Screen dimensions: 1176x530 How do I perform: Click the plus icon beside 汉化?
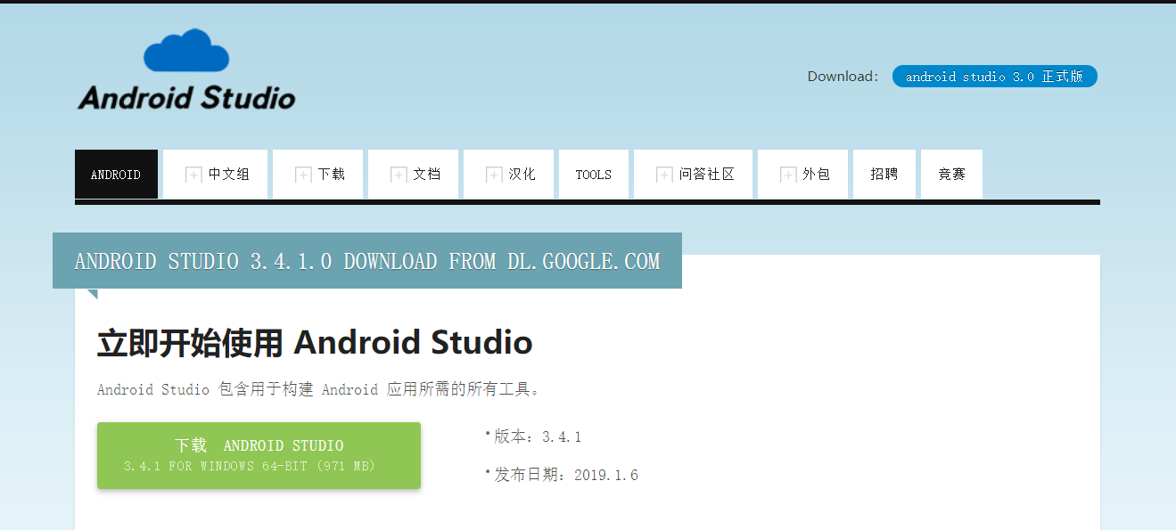494,174
